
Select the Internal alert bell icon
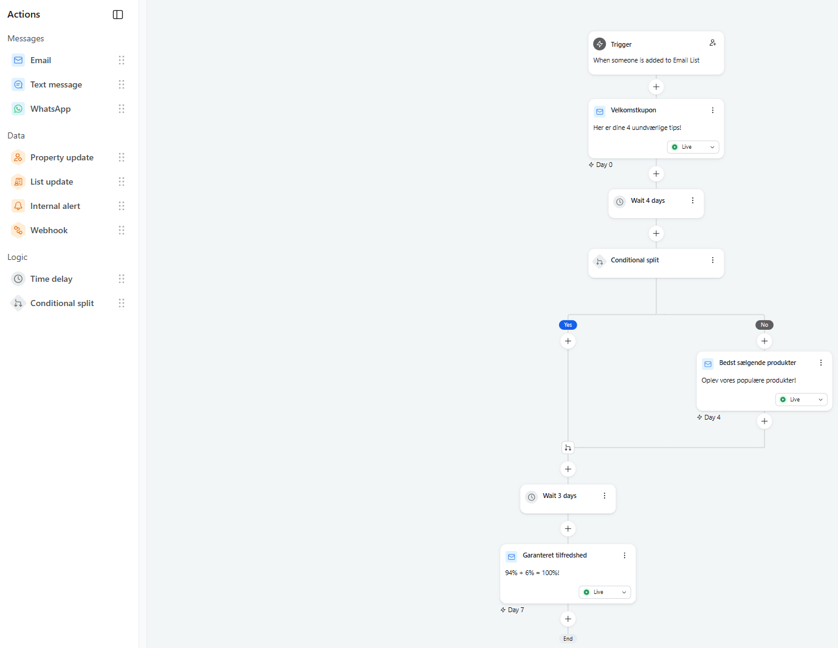click(x=18, y=206)
